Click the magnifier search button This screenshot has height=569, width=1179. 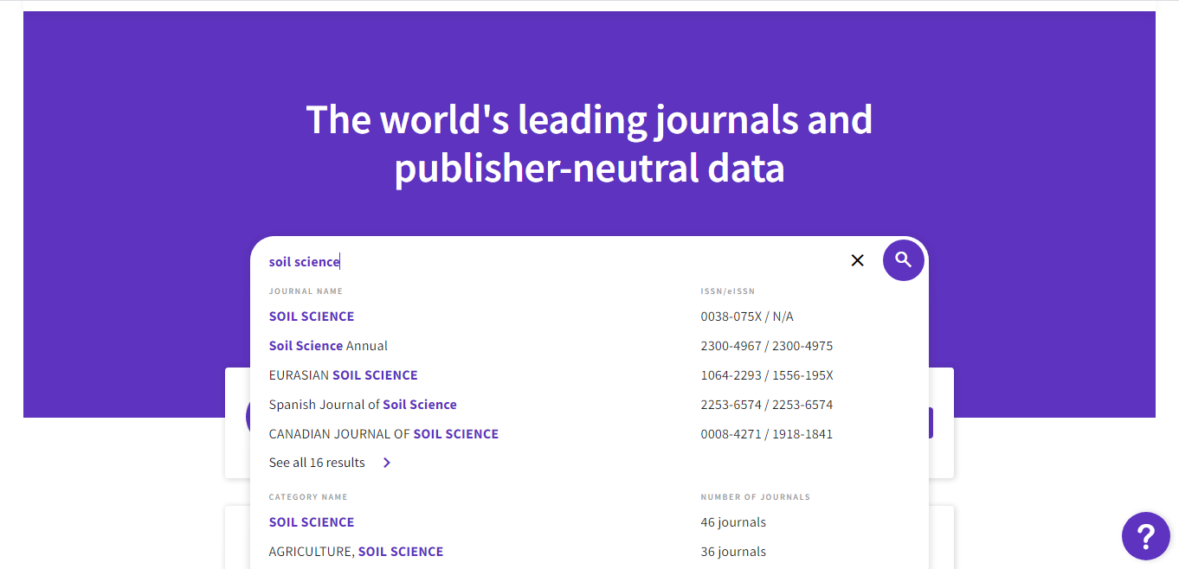pos(904,259)
